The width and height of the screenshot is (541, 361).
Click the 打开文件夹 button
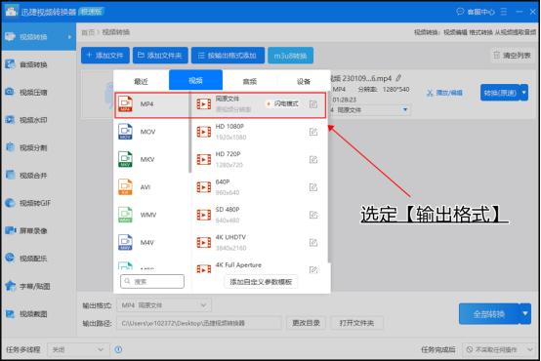pos(356,323)
